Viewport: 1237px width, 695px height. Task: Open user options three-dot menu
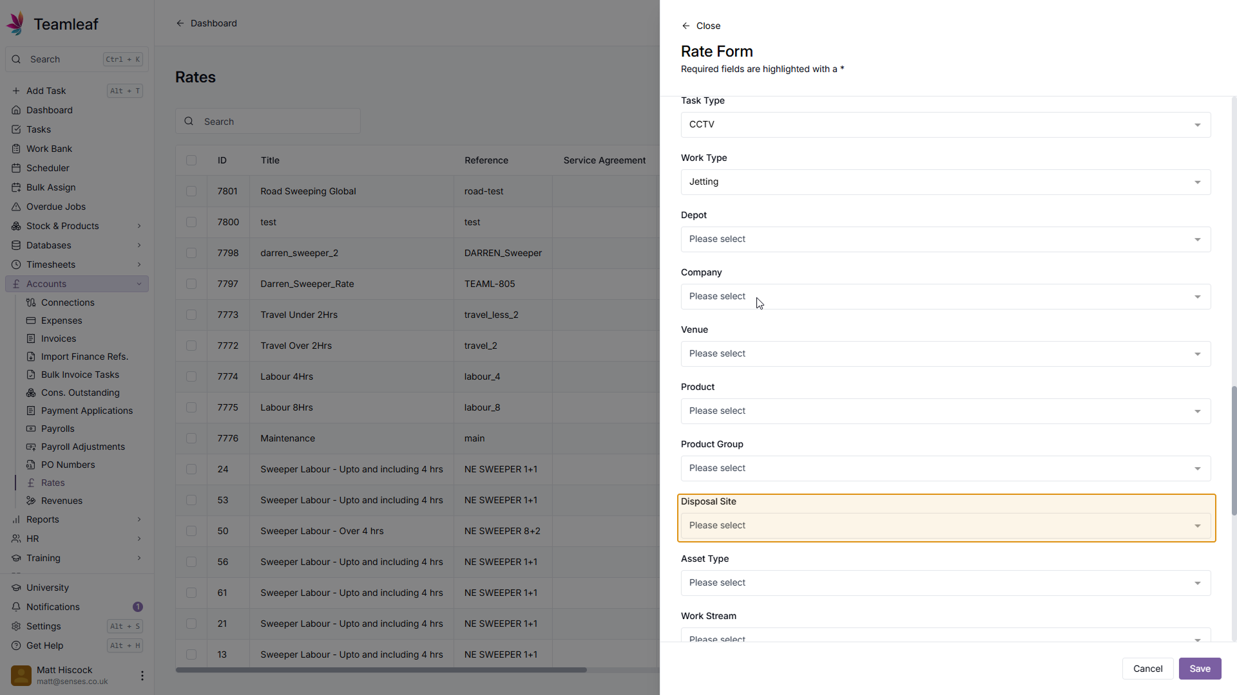[142, 675]
